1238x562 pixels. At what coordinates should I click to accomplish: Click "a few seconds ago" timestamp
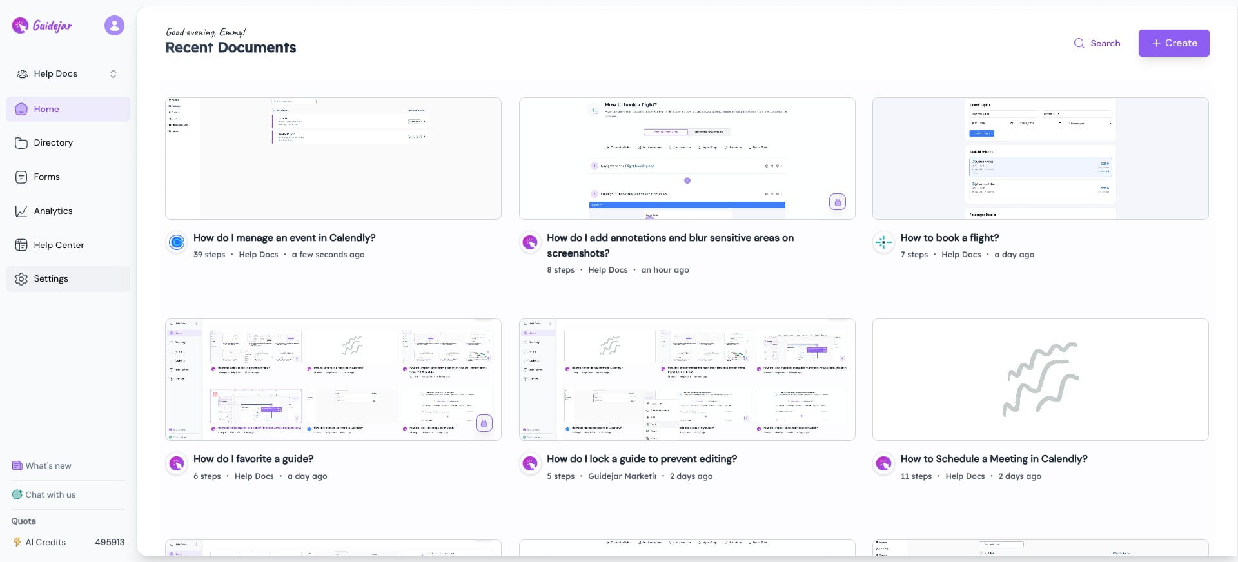(328, 255)
